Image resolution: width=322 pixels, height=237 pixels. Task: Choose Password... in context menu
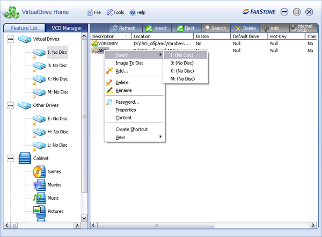134,102
